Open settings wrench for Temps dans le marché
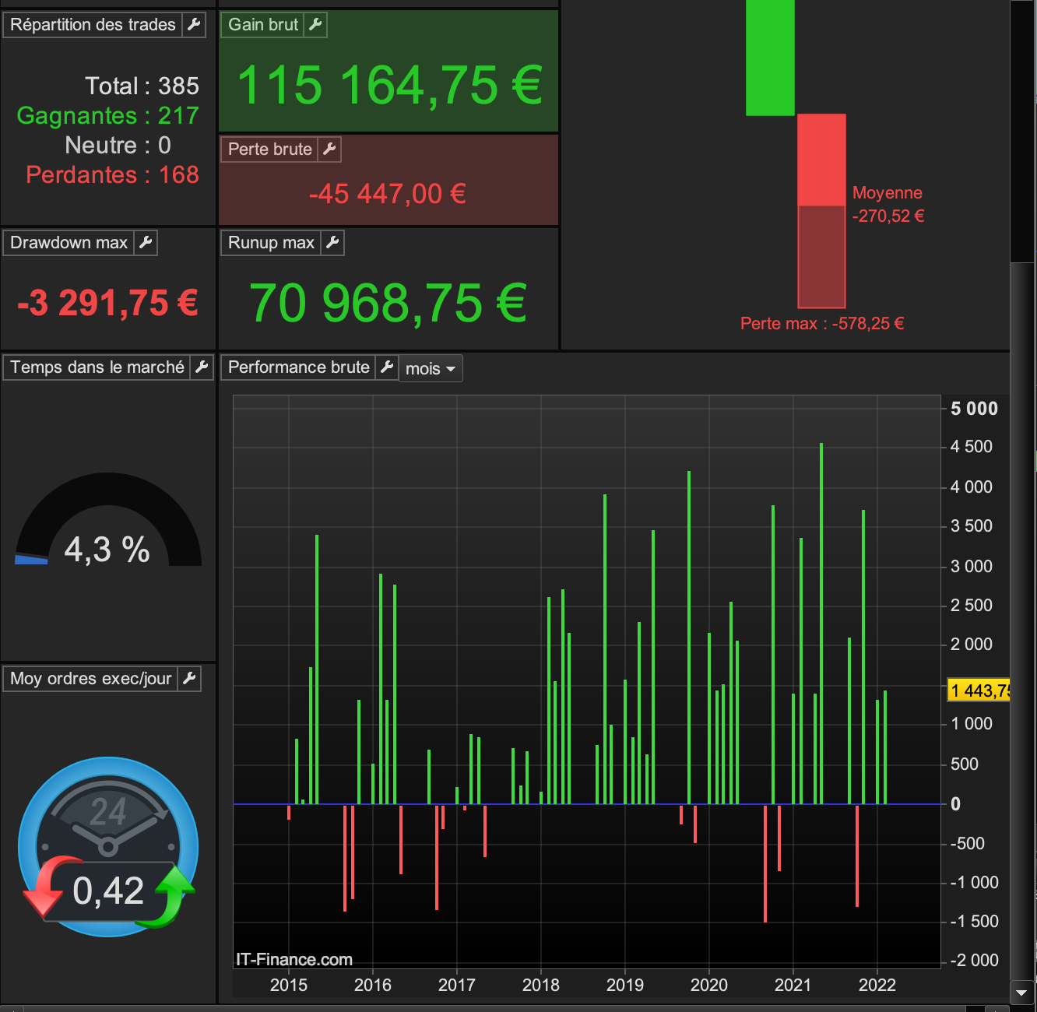Image resolution: width=1037 pixels, height=1012 pixels. point(202,367)
